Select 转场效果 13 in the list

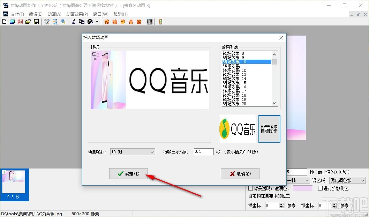tap(247, 74)
